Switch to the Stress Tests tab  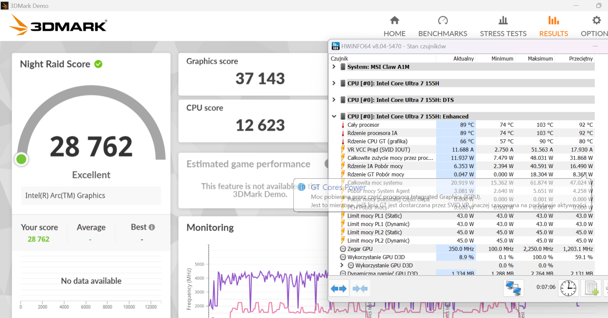(503, 26)
